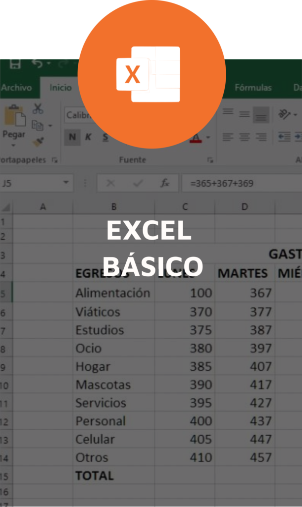Image resolution: width=302 pixels, height=507 pixels.
Task: Click the Alimentación cell
Action: pyautogui.click(x=114, y=293)
